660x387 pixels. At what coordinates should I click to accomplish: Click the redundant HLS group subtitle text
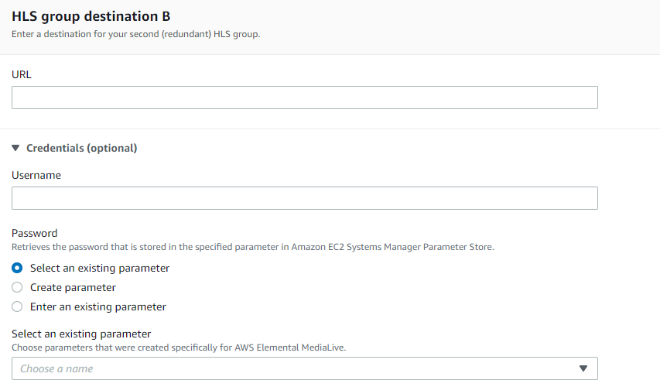pos(135,34)
